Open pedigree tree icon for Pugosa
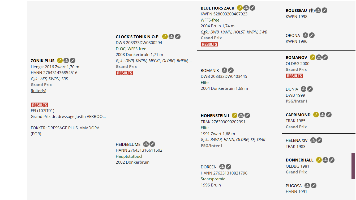This screenshot has height=200, width=356. pos(307,186)
